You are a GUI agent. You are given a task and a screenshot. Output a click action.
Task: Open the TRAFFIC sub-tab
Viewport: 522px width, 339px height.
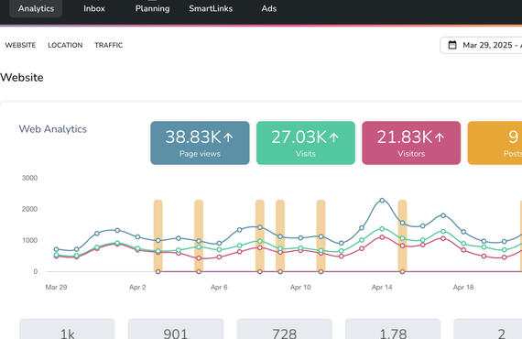[109, 45]
